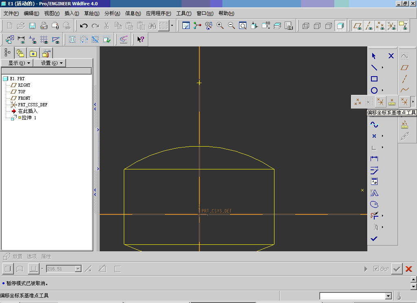Toggle datum axes display
This screenshot has width=417, height=303.
369,26
